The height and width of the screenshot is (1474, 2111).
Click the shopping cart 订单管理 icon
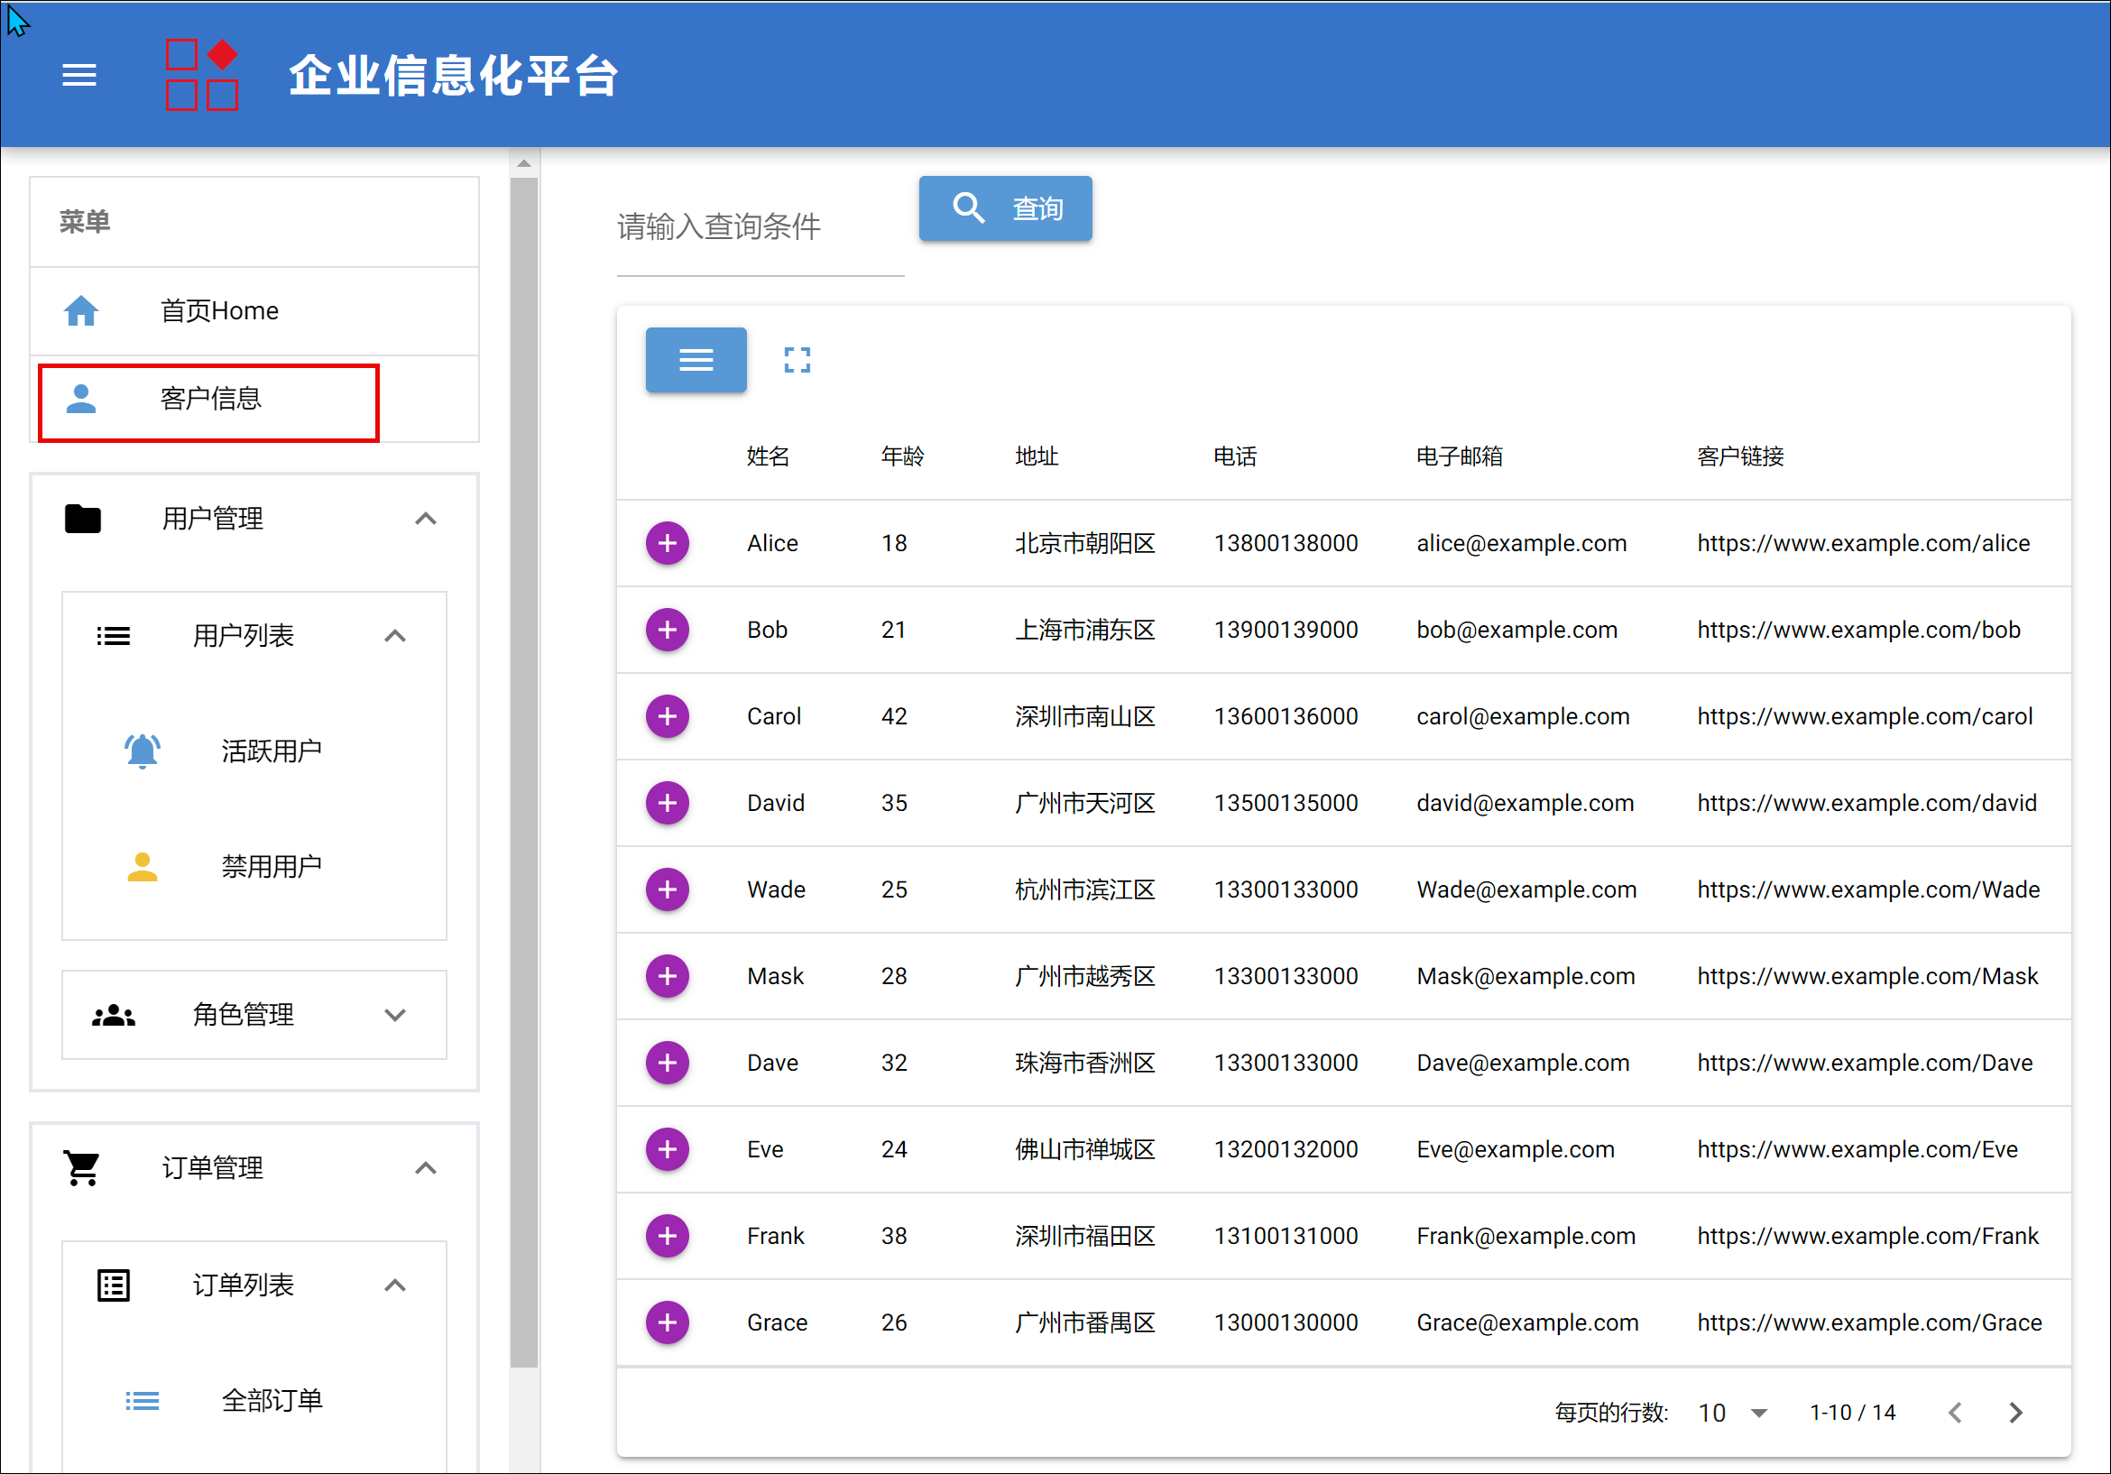coord(82,1168)
